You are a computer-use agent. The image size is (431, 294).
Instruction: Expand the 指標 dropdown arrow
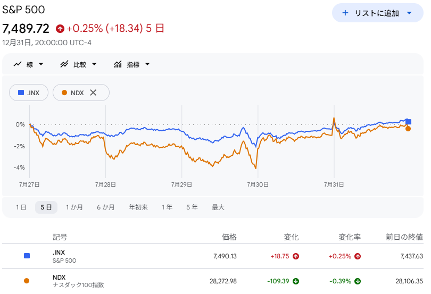147,64
